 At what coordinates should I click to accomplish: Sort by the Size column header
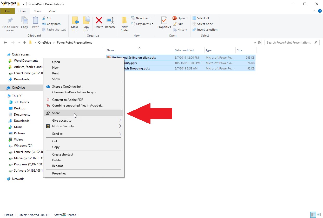click(x=246, y=50)
